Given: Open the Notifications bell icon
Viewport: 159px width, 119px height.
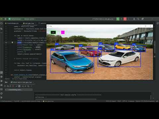Looking at the screenshot, I should [x=158, y=23].
